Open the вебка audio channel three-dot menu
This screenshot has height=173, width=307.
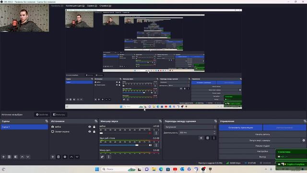click(x=156, y=133)
